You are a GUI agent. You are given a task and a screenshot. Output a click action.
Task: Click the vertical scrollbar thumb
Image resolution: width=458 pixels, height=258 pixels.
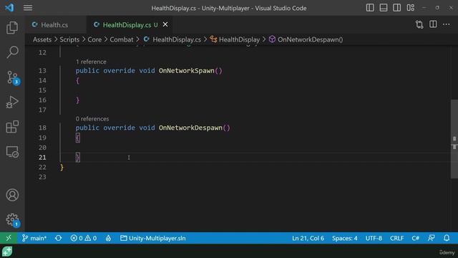click(x=454, y=139)
